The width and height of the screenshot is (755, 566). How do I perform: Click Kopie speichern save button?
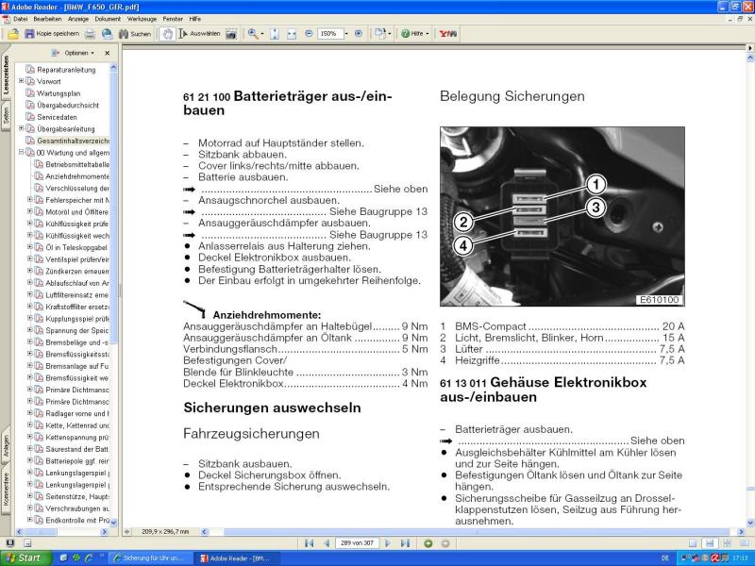[x=52, y=34]
